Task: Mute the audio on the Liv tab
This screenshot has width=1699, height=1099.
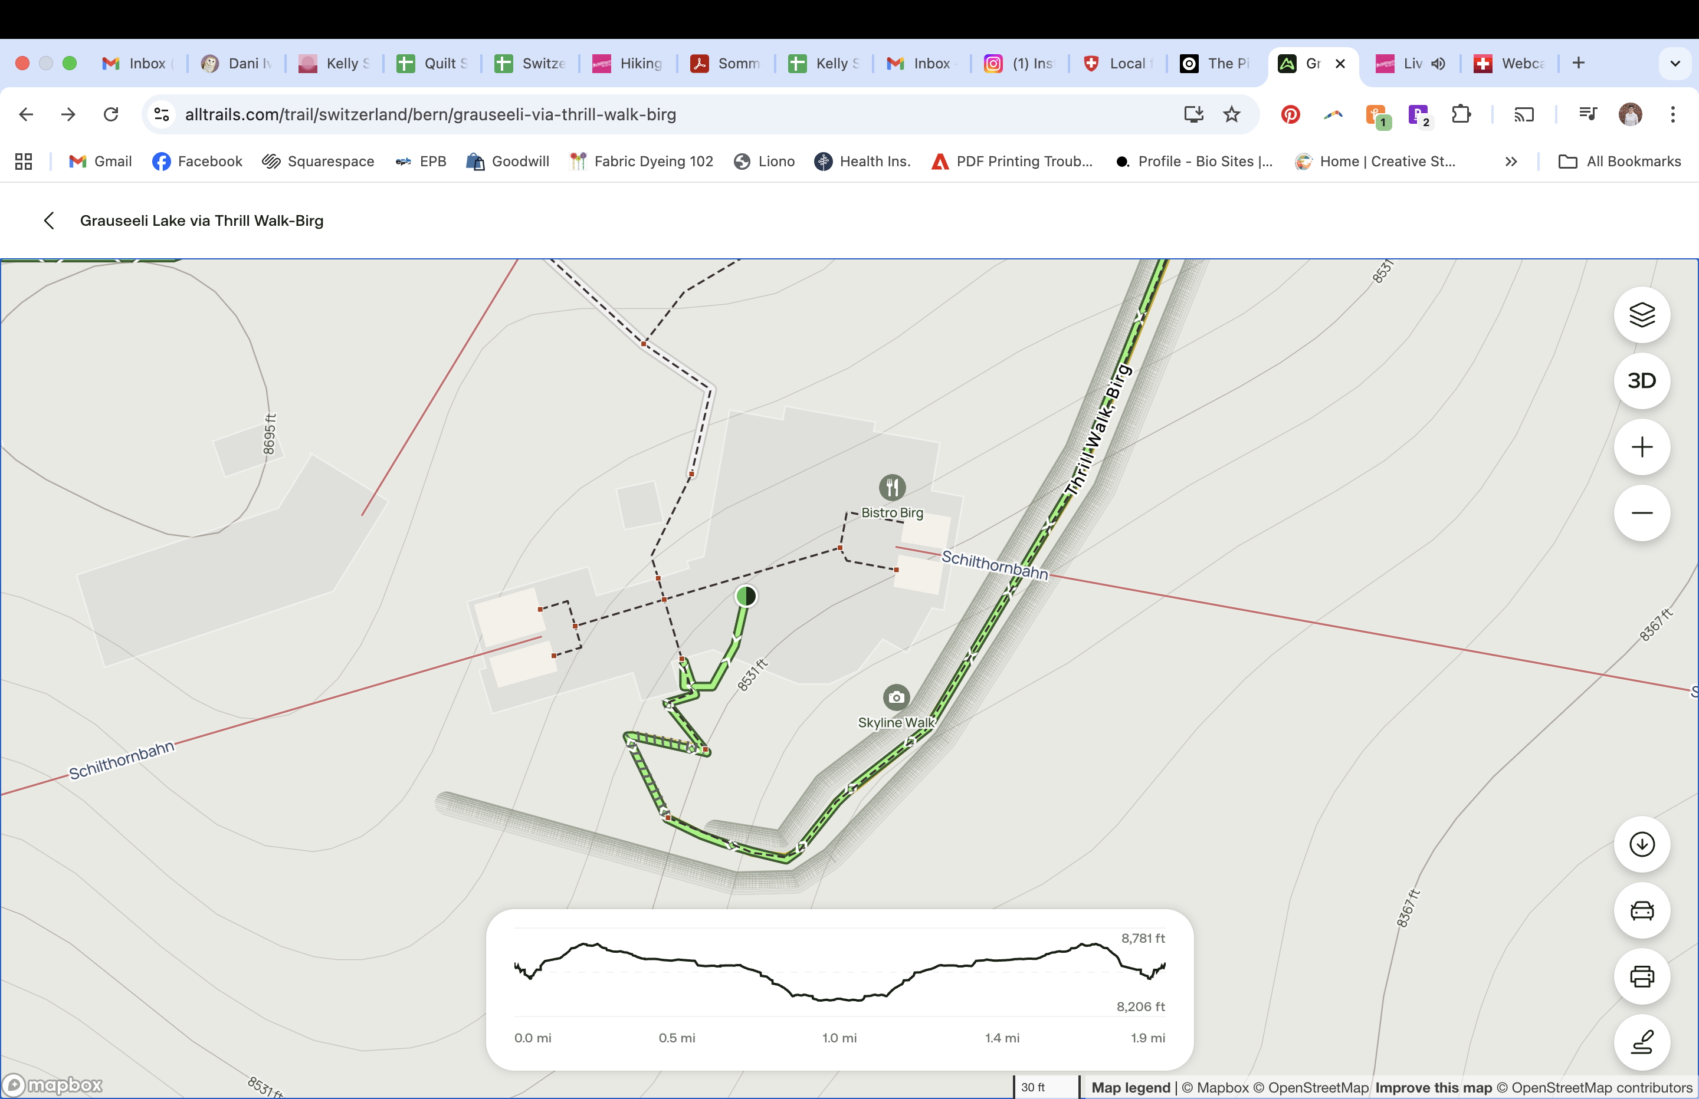Action: tap(1438, 64)
